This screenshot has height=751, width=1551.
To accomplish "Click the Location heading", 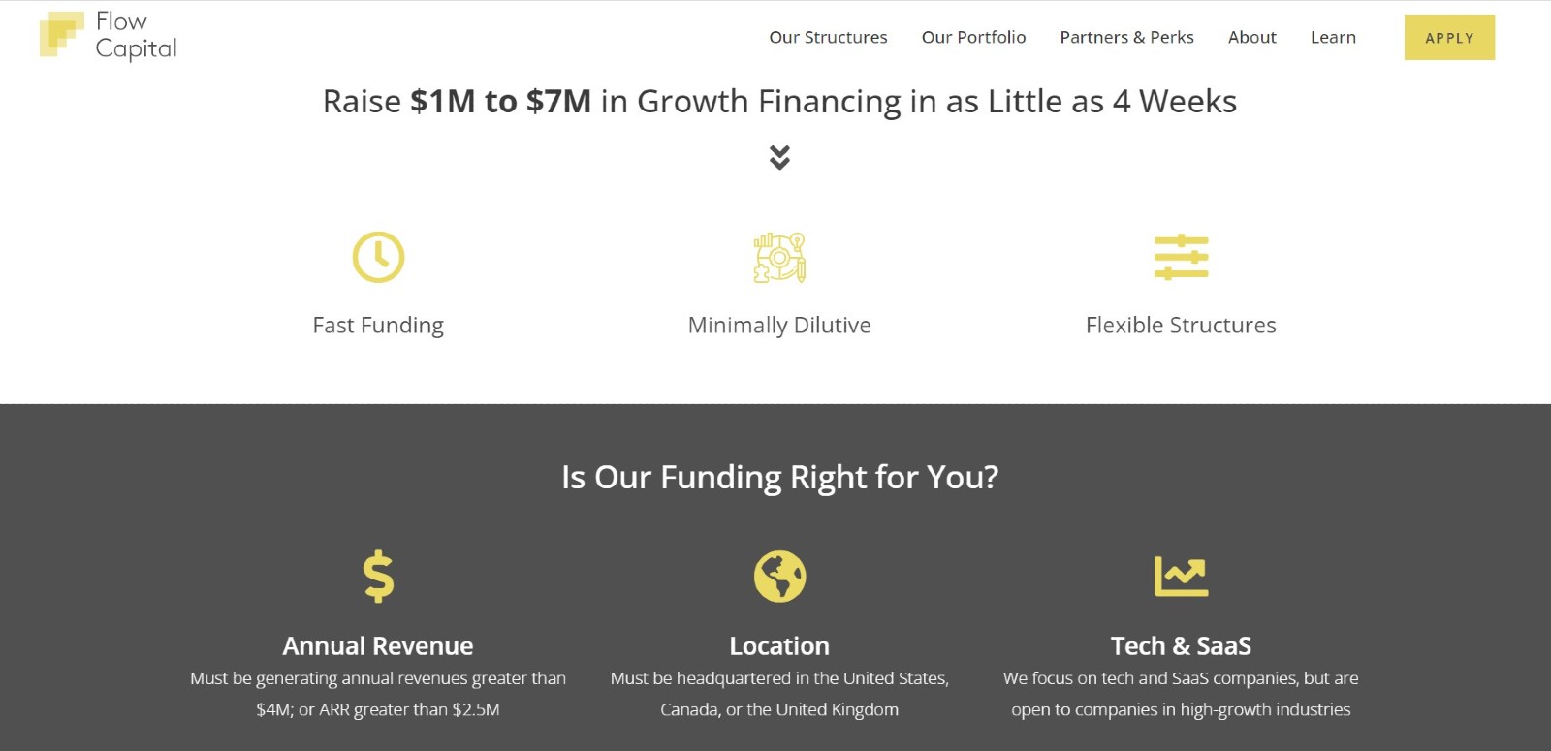I will point(779,645).
